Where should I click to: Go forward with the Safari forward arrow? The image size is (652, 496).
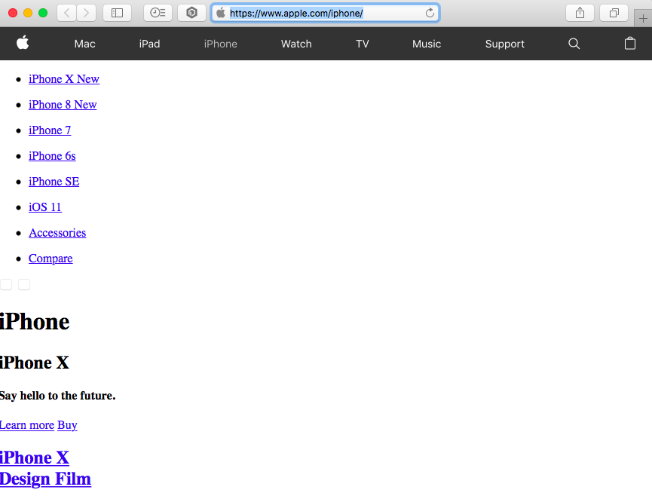[86, 13]
